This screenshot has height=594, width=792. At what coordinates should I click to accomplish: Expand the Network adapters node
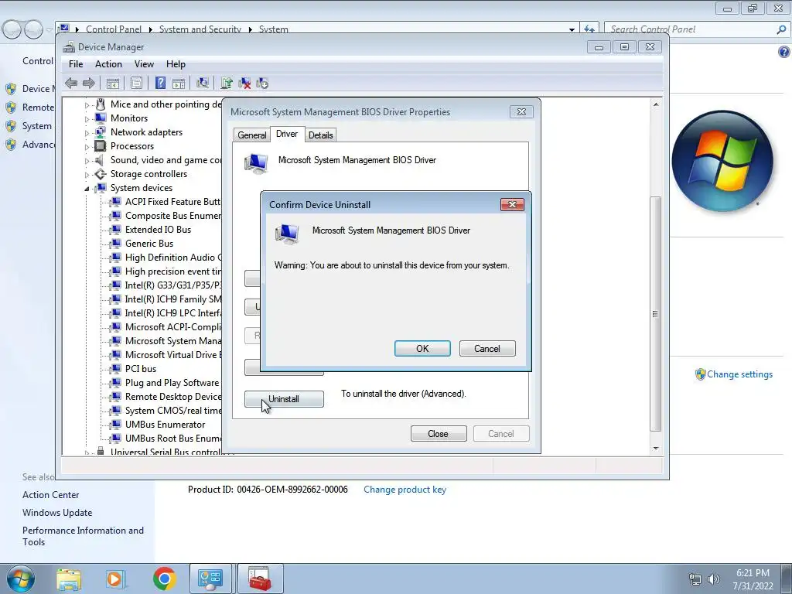[87, 133]
